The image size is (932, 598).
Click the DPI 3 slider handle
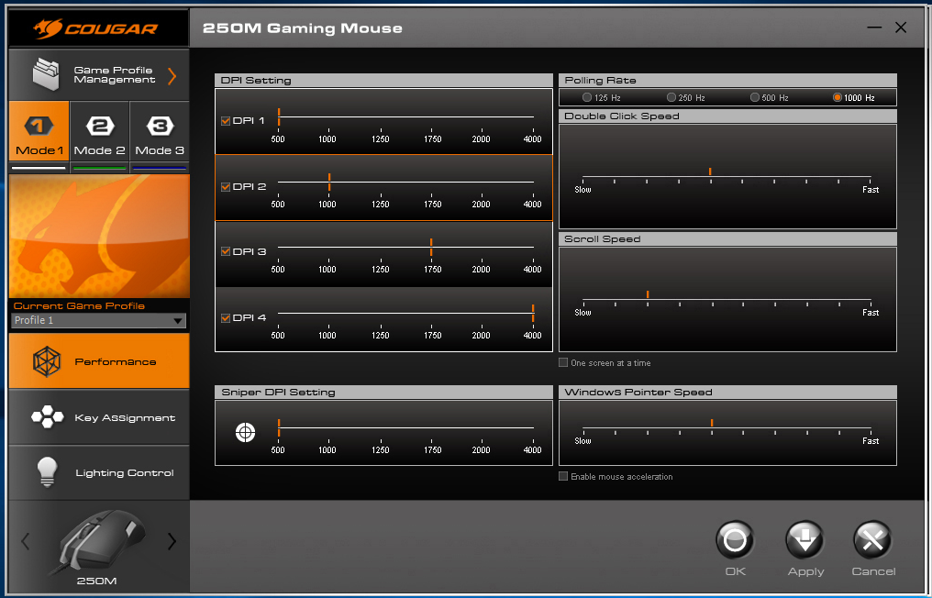click(x=431, y=248)
